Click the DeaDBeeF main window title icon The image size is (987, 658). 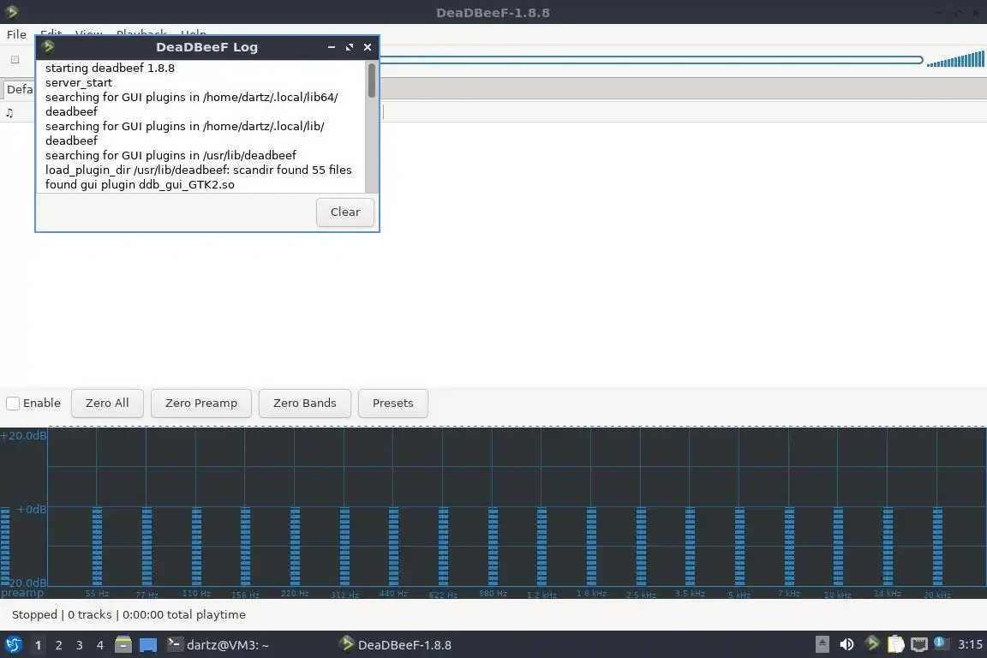(11, 12)
